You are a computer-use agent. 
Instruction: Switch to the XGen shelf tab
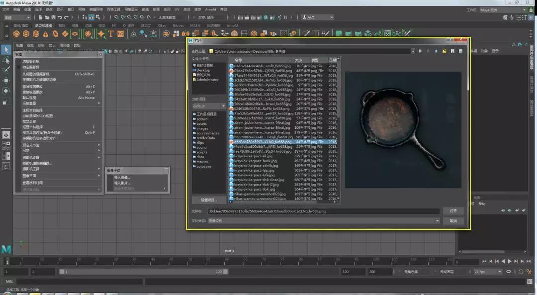(161, 25)
